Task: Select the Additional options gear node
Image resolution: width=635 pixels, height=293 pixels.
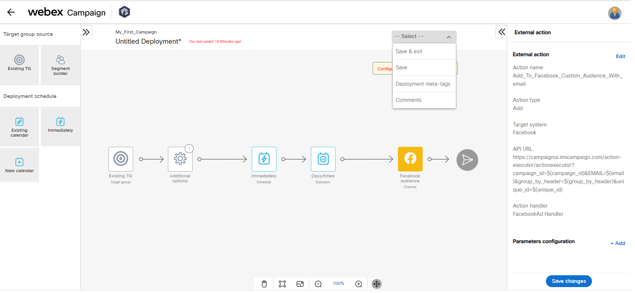Action: pos(180,159)
